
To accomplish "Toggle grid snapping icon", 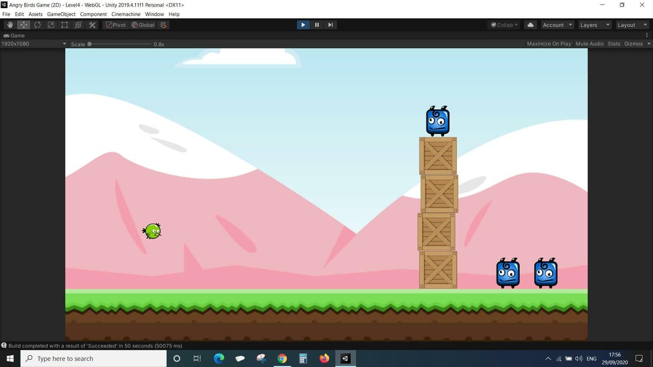I will pos(163,25).
